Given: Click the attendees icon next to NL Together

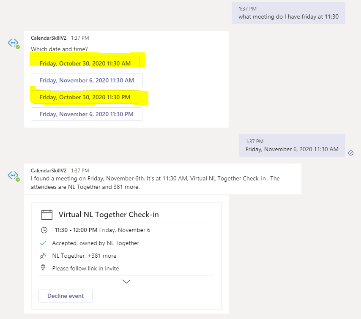Looking at the screenshot, I should pyautogui.click(x=43, y=256).
